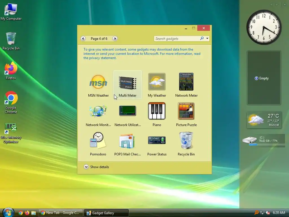Select the My Weather gadget
289x217 pixels.
[157, 85]
